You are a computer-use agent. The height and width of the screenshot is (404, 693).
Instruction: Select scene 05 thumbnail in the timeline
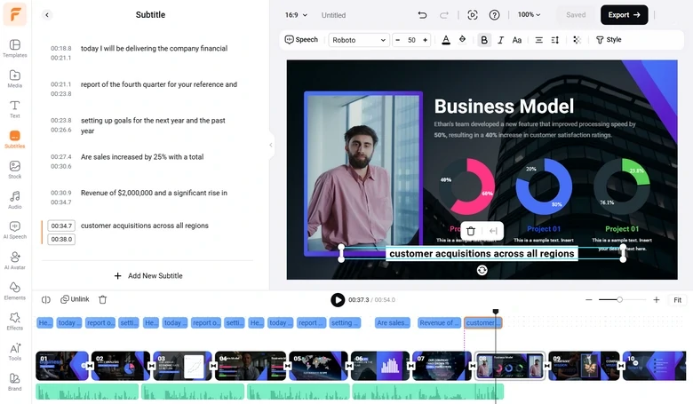click(x=318, y=366)
